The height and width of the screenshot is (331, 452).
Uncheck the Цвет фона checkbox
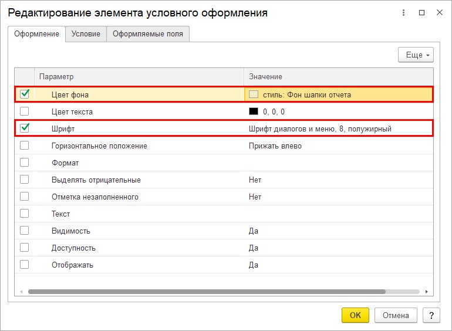point(25,94)
